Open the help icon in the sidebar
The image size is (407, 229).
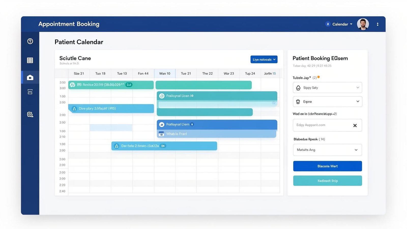pos(30,41)
